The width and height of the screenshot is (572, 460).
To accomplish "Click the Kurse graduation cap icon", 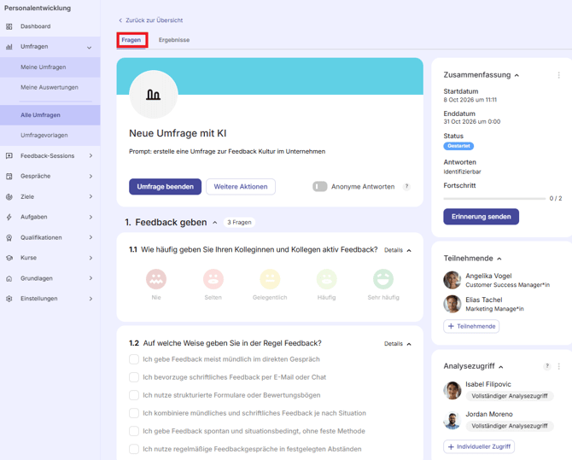I will 9,258.
